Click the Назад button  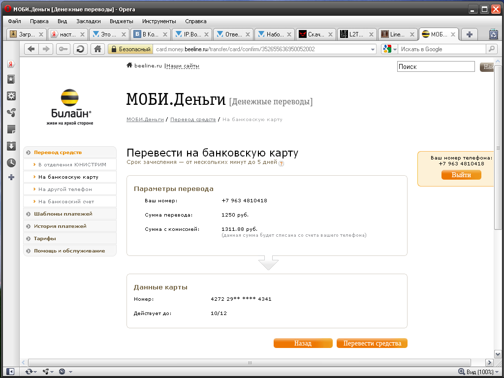tap(303, 343)
